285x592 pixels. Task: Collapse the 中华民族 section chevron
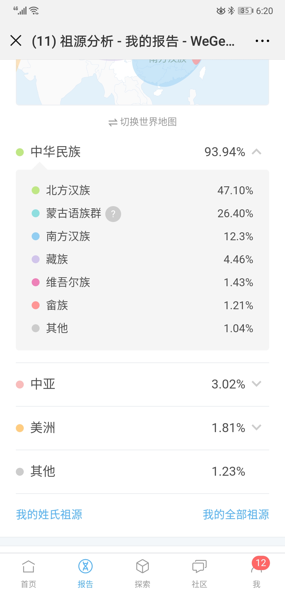click(x=256, y=152)
